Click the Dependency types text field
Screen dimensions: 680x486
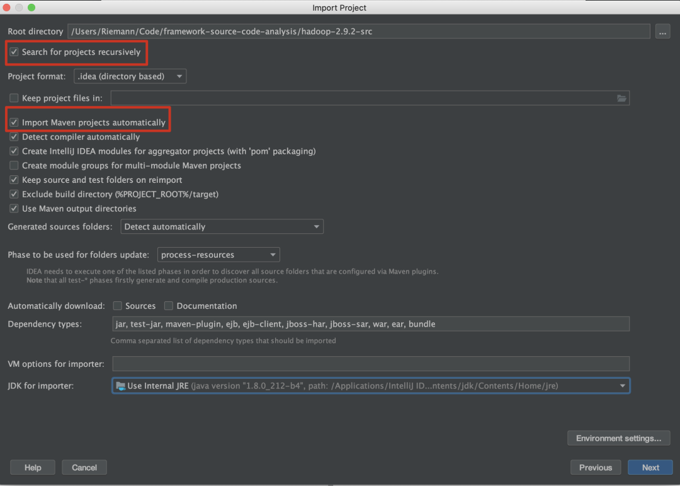point(371,324)
